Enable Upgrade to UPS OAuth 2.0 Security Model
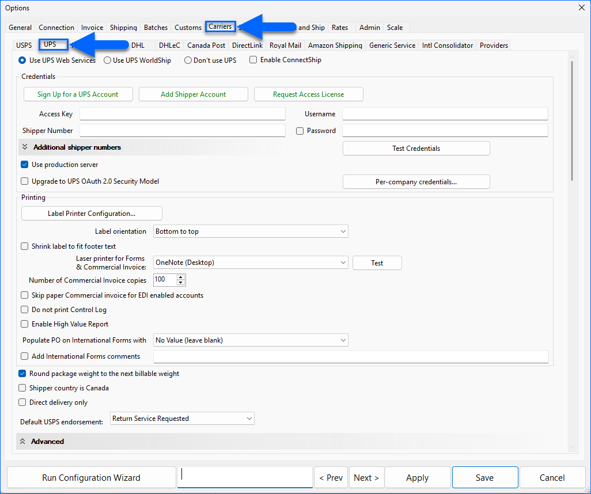 point(25,181)
